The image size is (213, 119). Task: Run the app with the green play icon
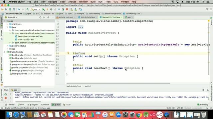point(44,10)
